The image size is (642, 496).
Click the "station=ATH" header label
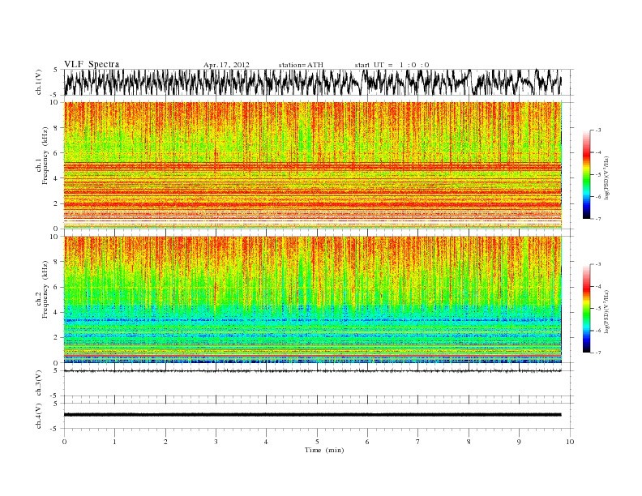click(x=301, y=65)
